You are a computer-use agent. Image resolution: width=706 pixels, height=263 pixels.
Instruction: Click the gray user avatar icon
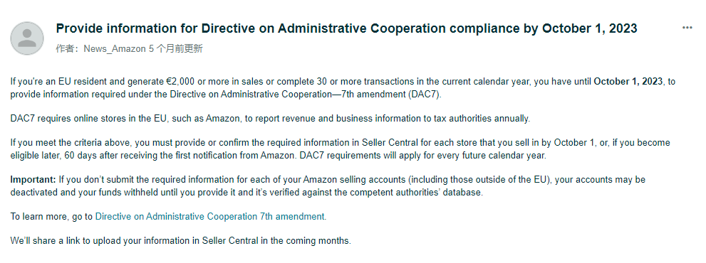tap(27, 38)
